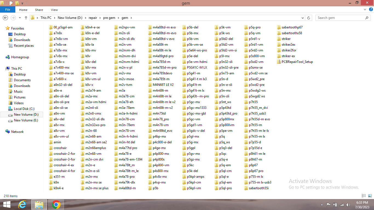Viewport: 374px width, 210px height.
Task: Select the crosshair-4-ex folder
Action: pos(64,165)
